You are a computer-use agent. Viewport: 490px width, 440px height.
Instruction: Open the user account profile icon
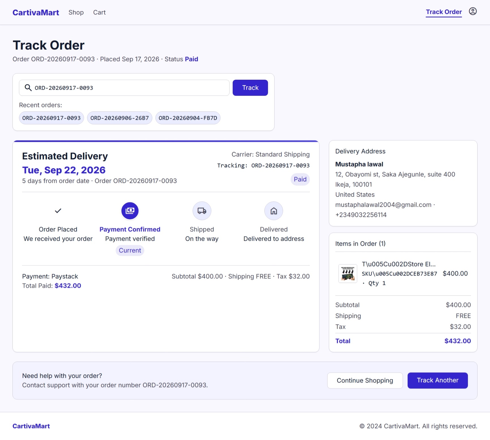(x=472, y=11)
